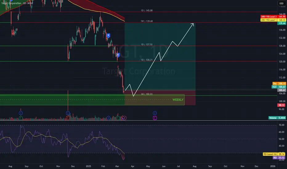
Task: Click 70.00 on the RSI scale
Action: pos(281,125)
